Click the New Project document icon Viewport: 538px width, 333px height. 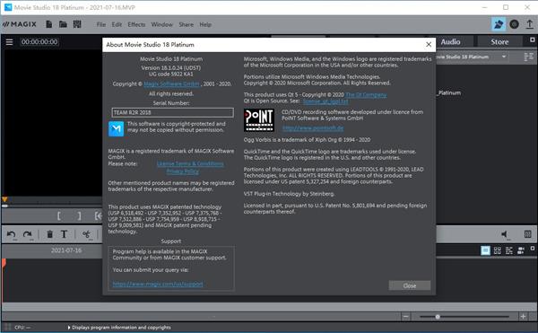click(x=49, y=24)
